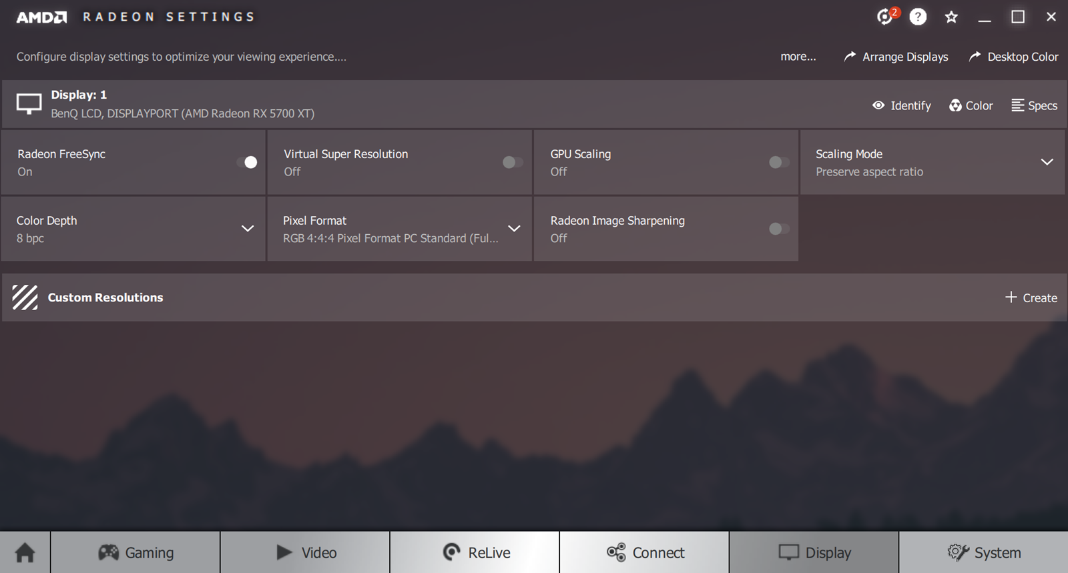Open the Color Depth dropdown chevron
Image resolution: width=1068 pixels, height=573 pixels.
coord(247,229)
